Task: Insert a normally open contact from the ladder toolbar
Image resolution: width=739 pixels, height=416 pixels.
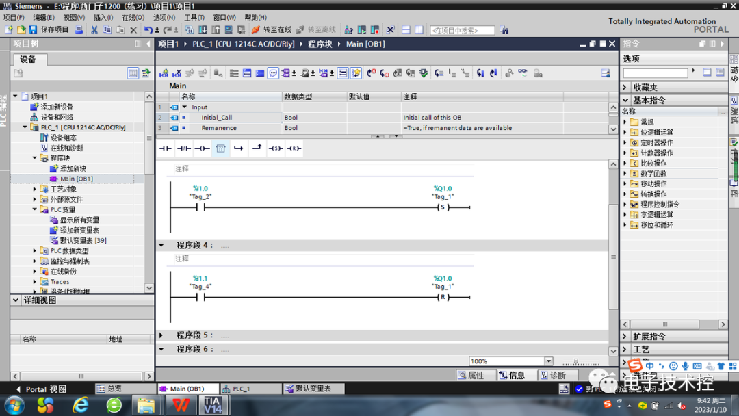Action: point(166,148)
